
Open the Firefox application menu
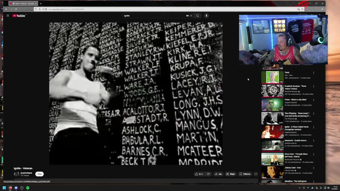tap(322, 9)
